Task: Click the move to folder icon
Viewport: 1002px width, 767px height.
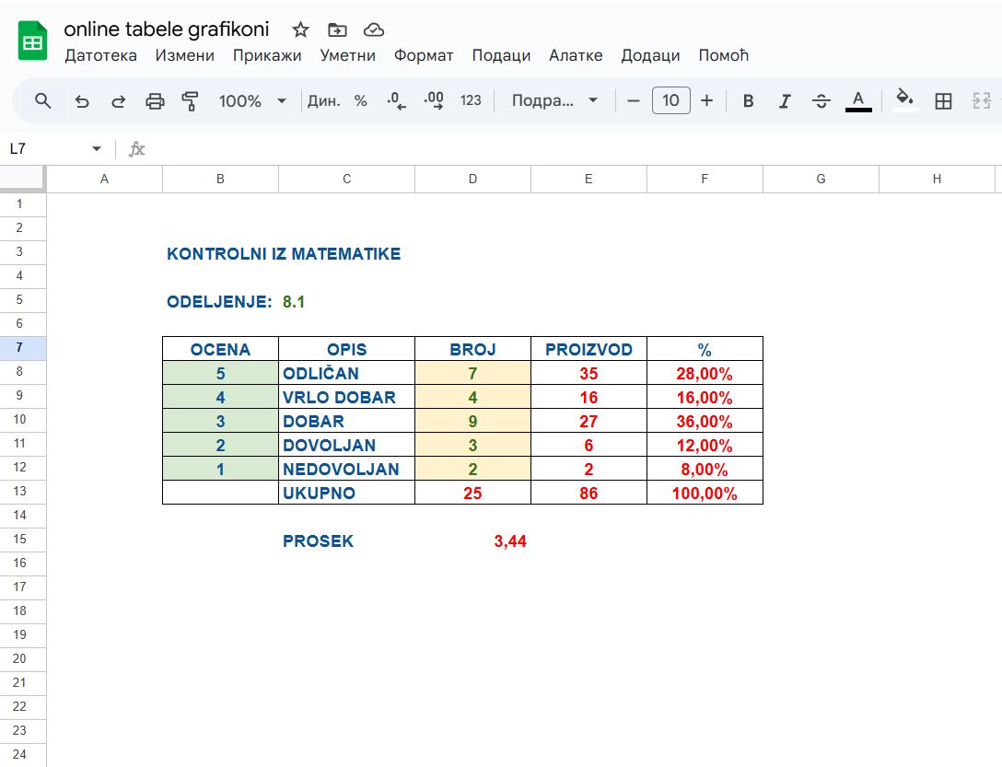Action: coord(337,29)
